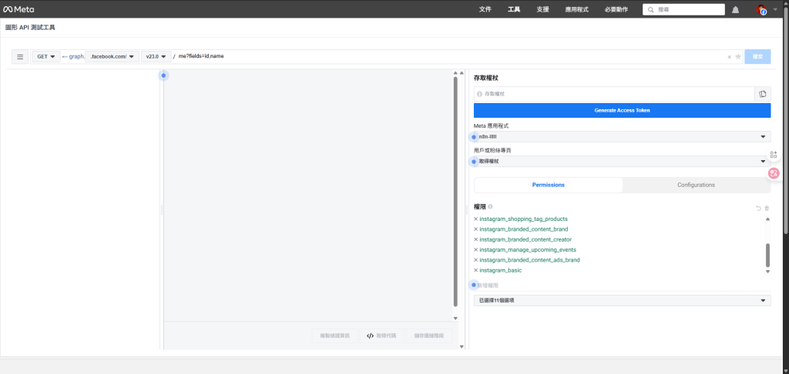Image resolution: width=789 pixels, height=374 pixels.
Task: Click the info icon next to 權限
Action: [490, 206]
